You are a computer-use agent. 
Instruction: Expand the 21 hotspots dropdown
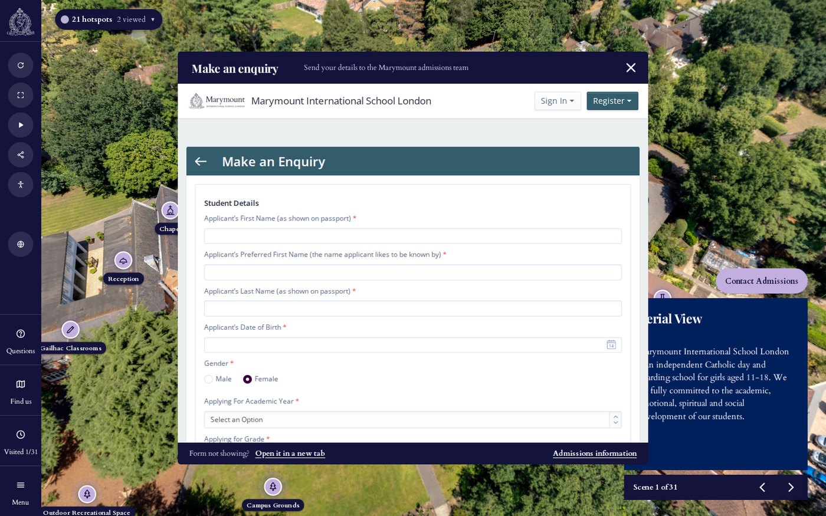click(109, 19)
